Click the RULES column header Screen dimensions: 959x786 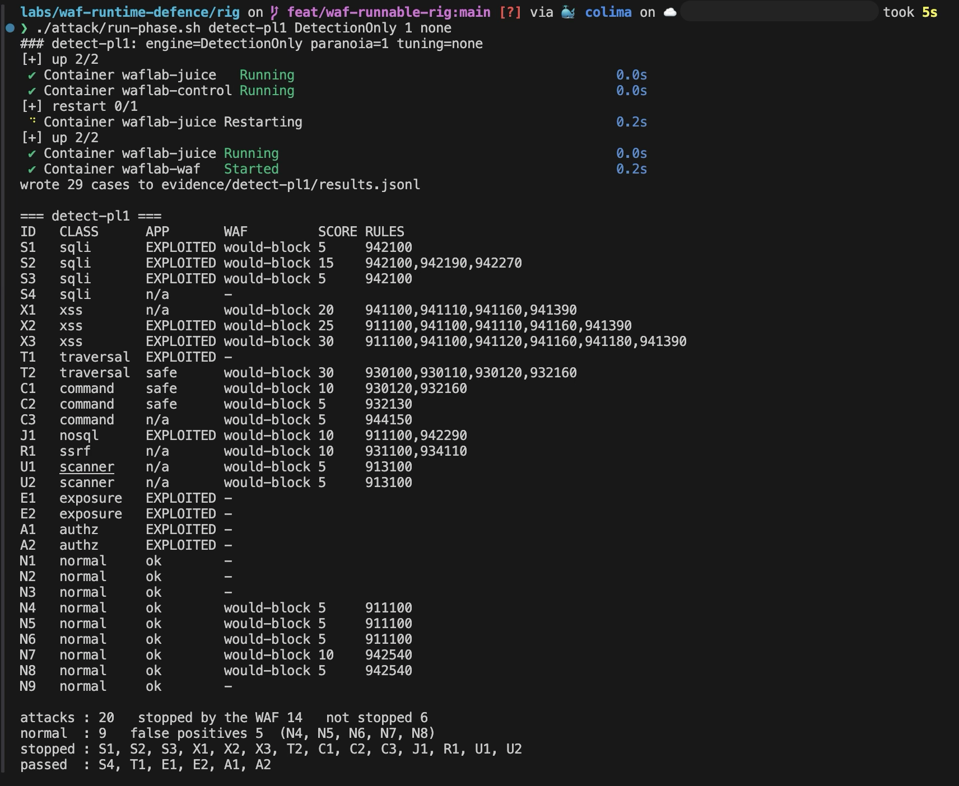point(384,232)
